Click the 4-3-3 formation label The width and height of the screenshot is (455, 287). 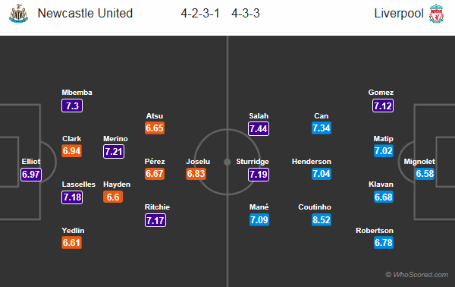(x=246, y=14)
